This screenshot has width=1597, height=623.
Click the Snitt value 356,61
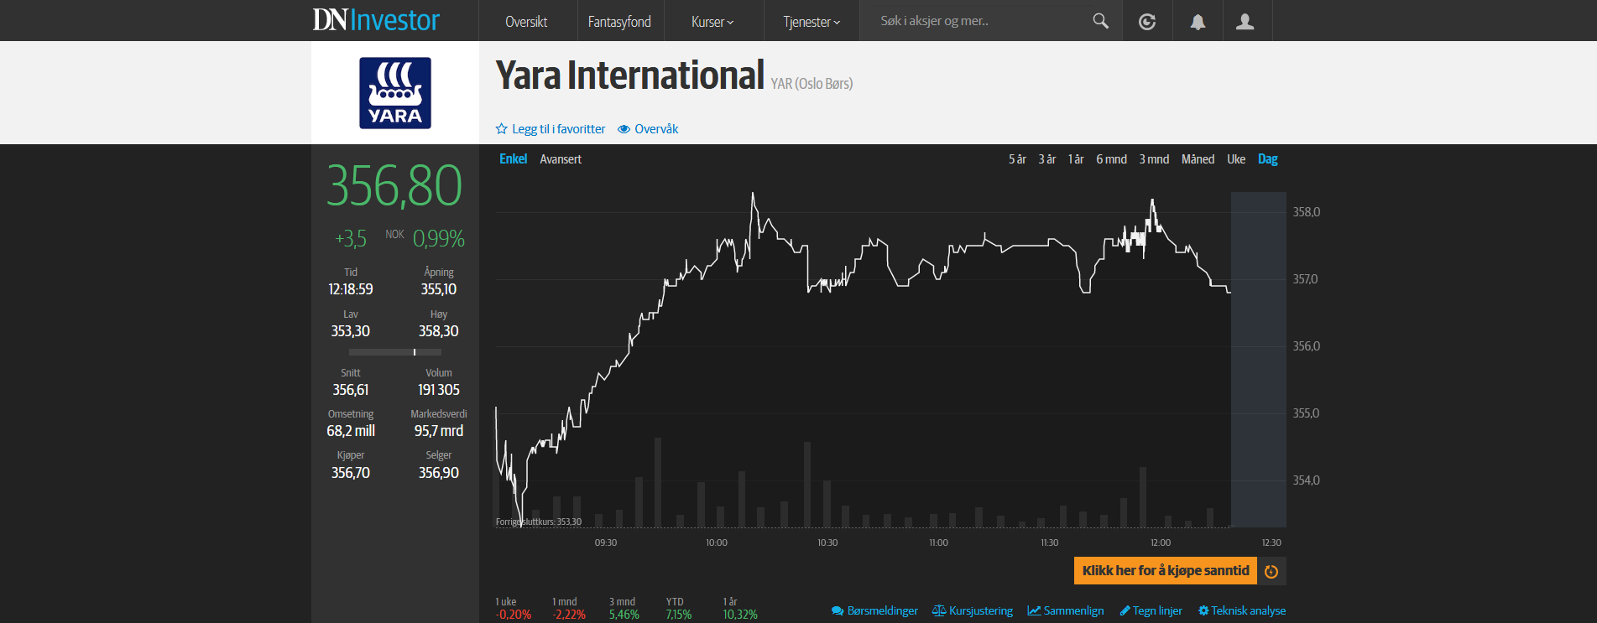click(351, 390)
